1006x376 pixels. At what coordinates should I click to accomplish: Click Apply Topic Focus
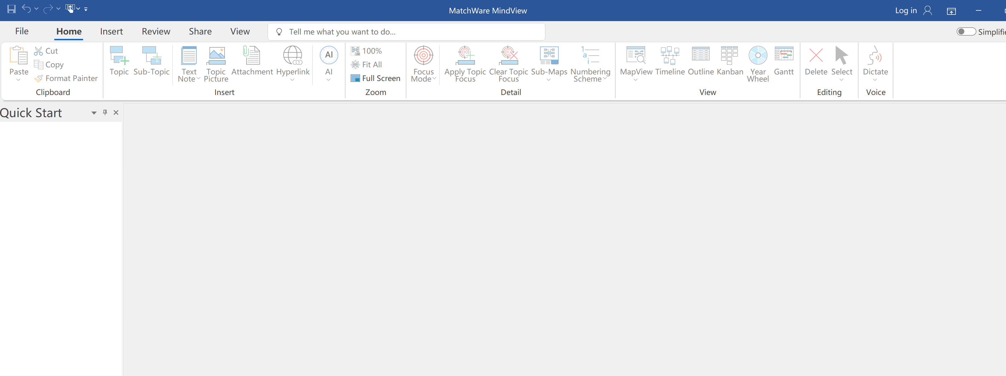tap(465, 64)
